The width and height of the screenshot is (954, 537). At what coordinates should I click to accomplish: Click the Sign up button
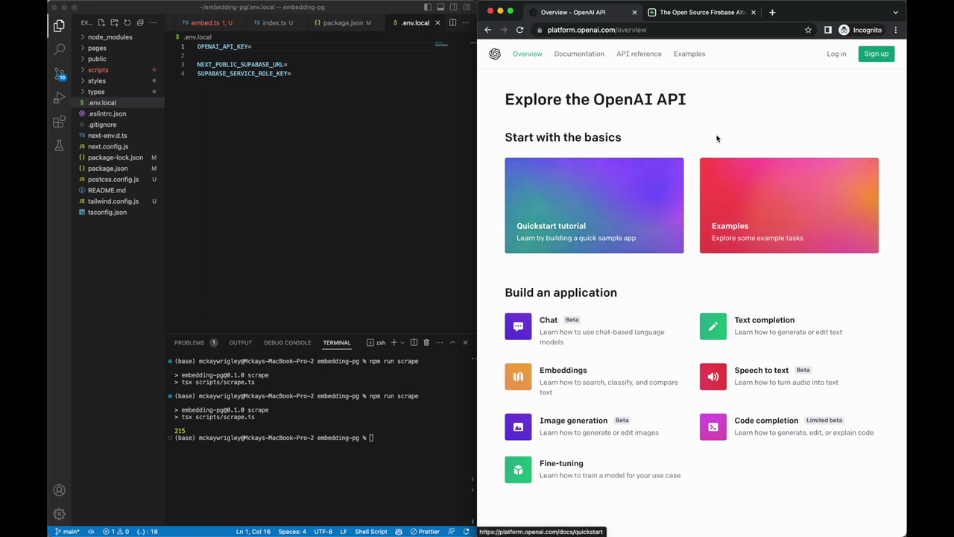(x=876, y=54)
